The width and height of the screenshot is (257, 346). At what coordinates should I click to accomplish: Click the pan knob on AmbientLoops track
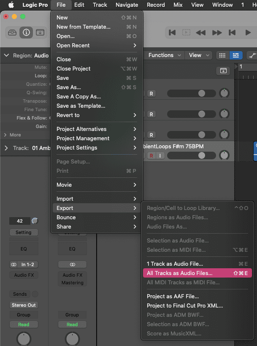click(224, 155)
